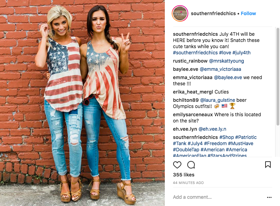The image size is (280, 206).
Task: Follow the southernfriedchics account
Action: (248, 13)
